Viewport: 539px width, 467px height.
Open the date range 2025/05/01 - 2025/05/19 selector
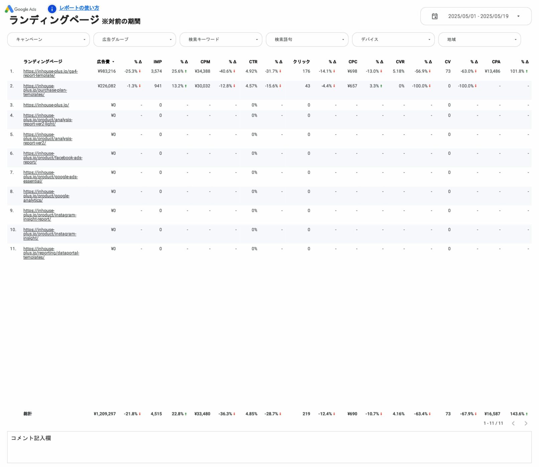click(x=478, y=16)
